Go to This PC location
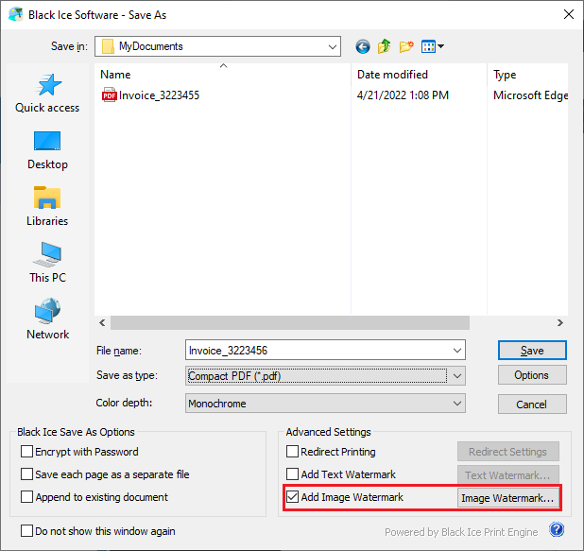Viewport: 584px width, 551px height. [47, 263]
